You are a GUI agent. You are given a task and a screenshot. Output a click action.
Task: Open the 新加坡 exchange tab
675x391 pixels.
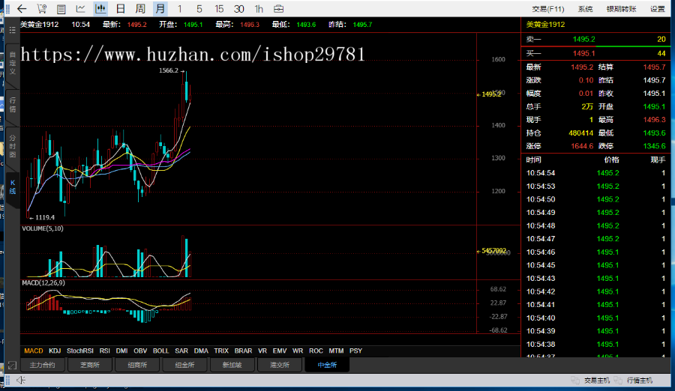pos(232,365)
